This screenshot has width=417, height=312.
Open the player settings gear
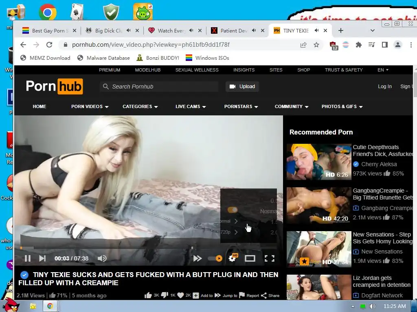232,258
